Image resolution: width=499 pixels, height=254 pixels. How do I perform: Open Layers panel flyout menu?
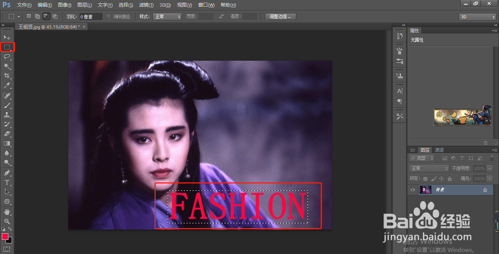pos(495,150)
